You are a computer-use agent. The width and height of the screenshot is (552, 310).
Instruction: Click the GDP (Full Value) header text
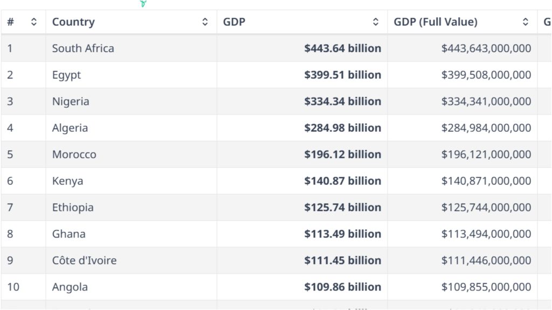[436, 22]
